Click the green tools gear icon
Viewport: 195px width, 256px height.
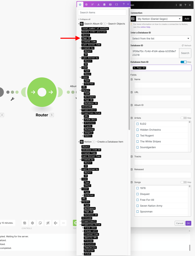(75, 223)
